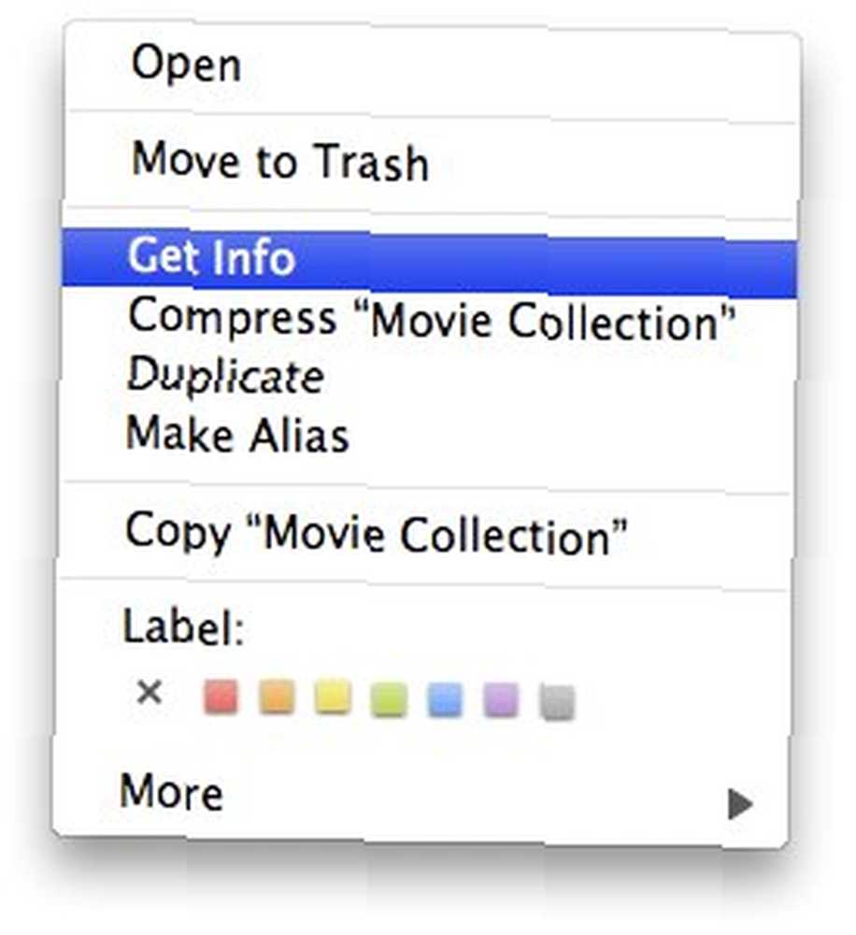Apply the orange label color
Screen dimensions: 856x935
pyautogui.click(x=278, y=697)
